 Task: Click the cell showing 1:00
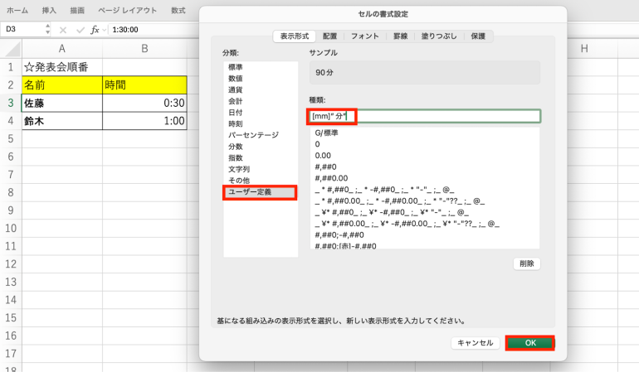[x=144, y=121]
